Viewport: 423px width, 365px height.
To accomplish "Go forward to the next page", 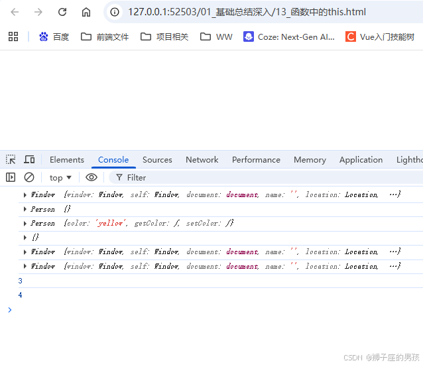I will [38, 12].
